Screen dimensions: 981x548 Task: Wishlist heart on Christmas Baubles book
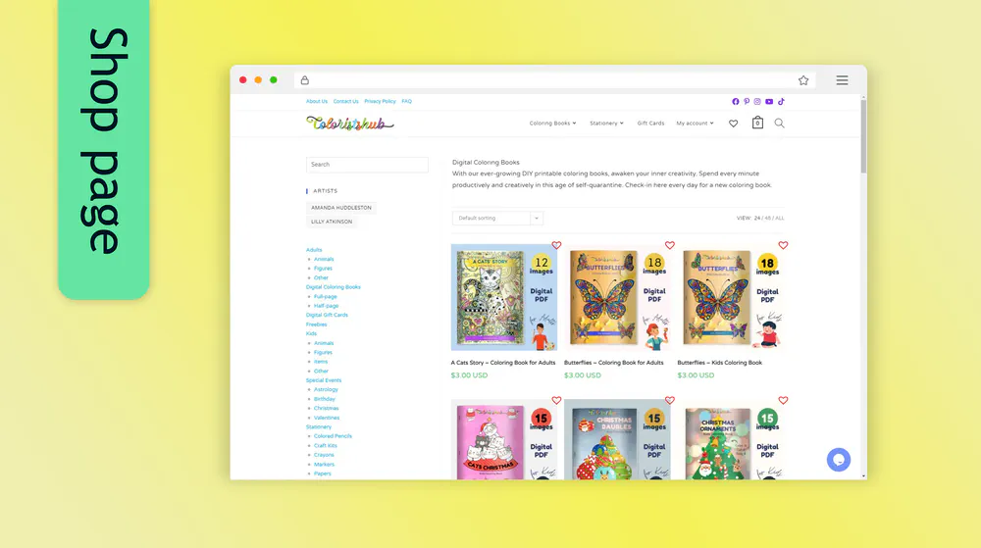(x=669, y=400)
